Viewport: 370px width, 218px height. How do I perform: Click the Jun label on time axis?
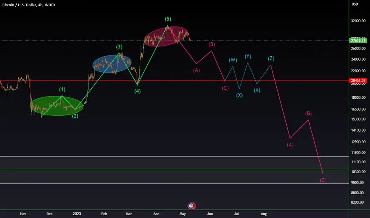click(210, 214)
